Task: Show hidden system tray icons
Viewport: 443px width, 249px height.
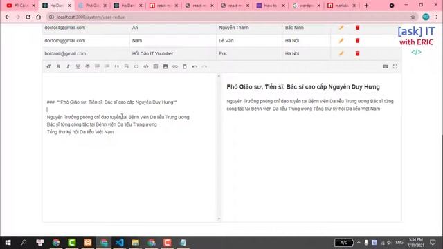Action: (359, 243)
